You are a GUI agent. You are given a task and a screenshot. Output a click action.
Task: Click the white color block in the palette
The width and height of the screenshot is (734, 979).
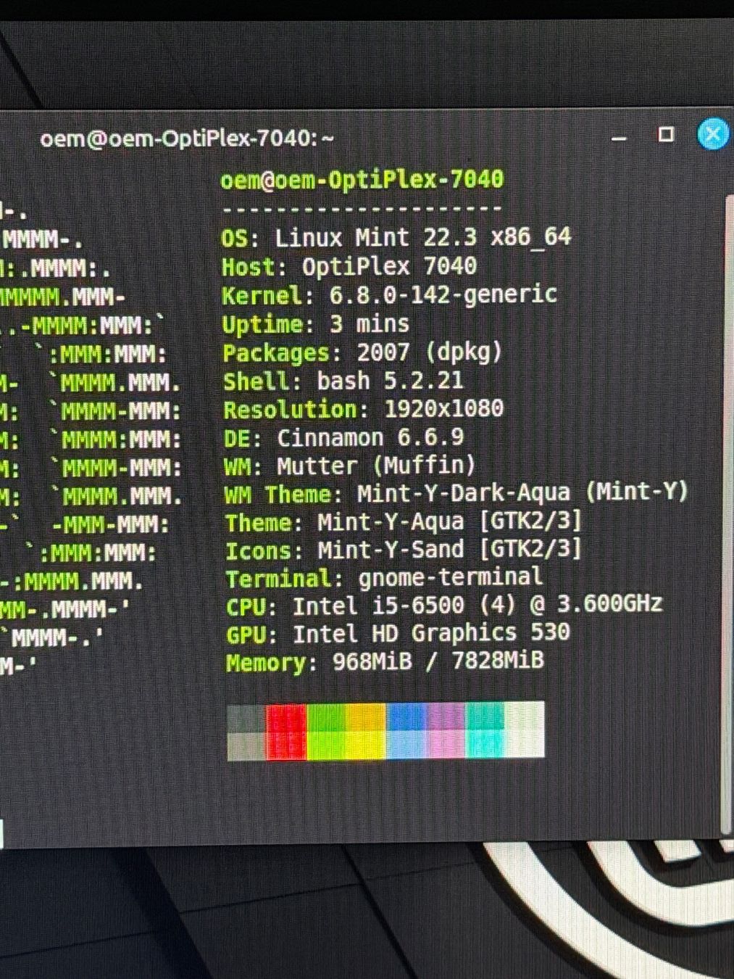tap(525, 729)
